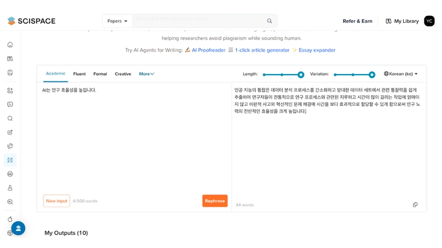Click the SCISPACE logo
The image size is (442, 248).
click(31, 21)
